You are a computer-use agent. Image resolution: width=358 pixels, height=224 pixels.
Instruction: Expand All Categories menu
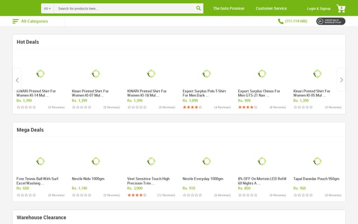pos(35,21)
